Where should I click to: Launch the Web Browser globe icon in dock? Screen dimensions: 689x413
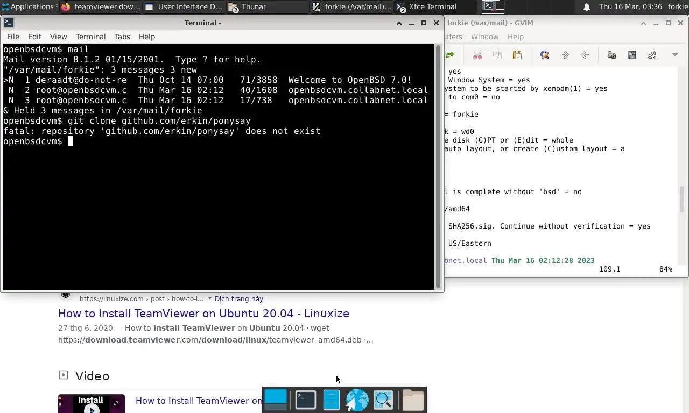click(357, 400)
